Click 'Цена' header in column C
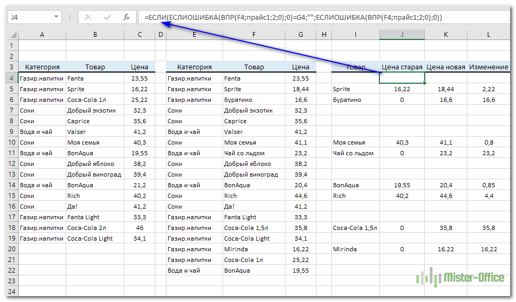The width and height of the screenshot is (516, 302). click(x=139, y=67)
